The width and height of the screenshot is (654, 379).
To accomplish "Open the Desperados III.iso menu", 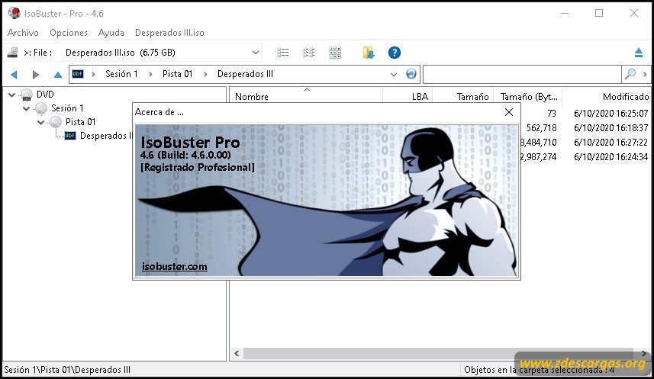I will [169, 33].
